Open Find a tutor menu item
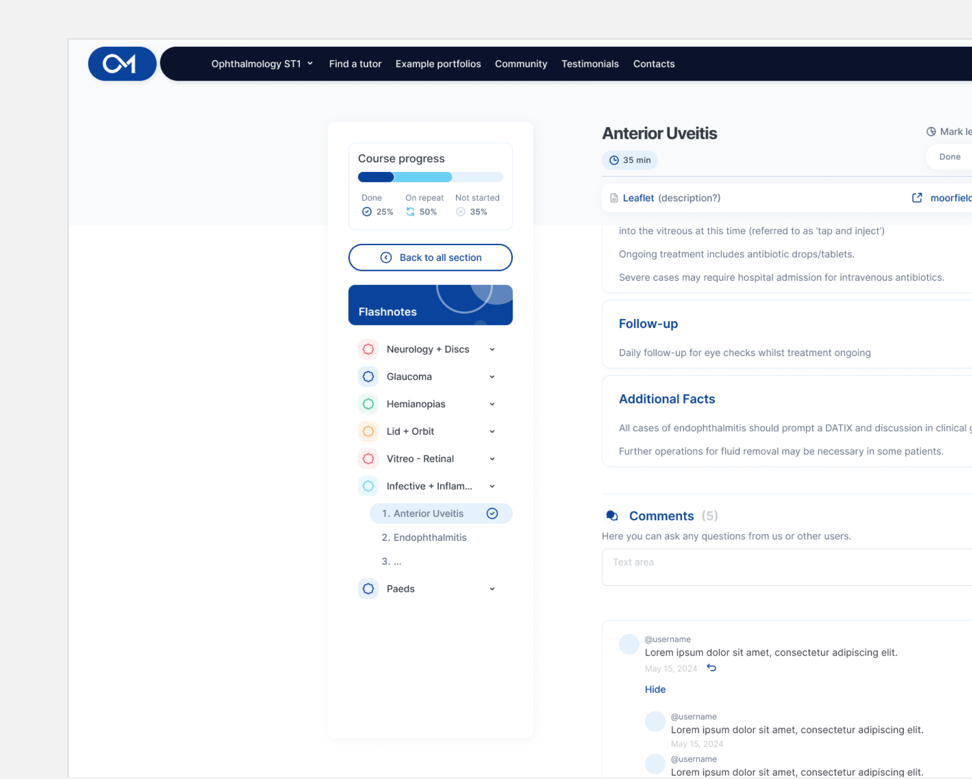 coord(355,64)
